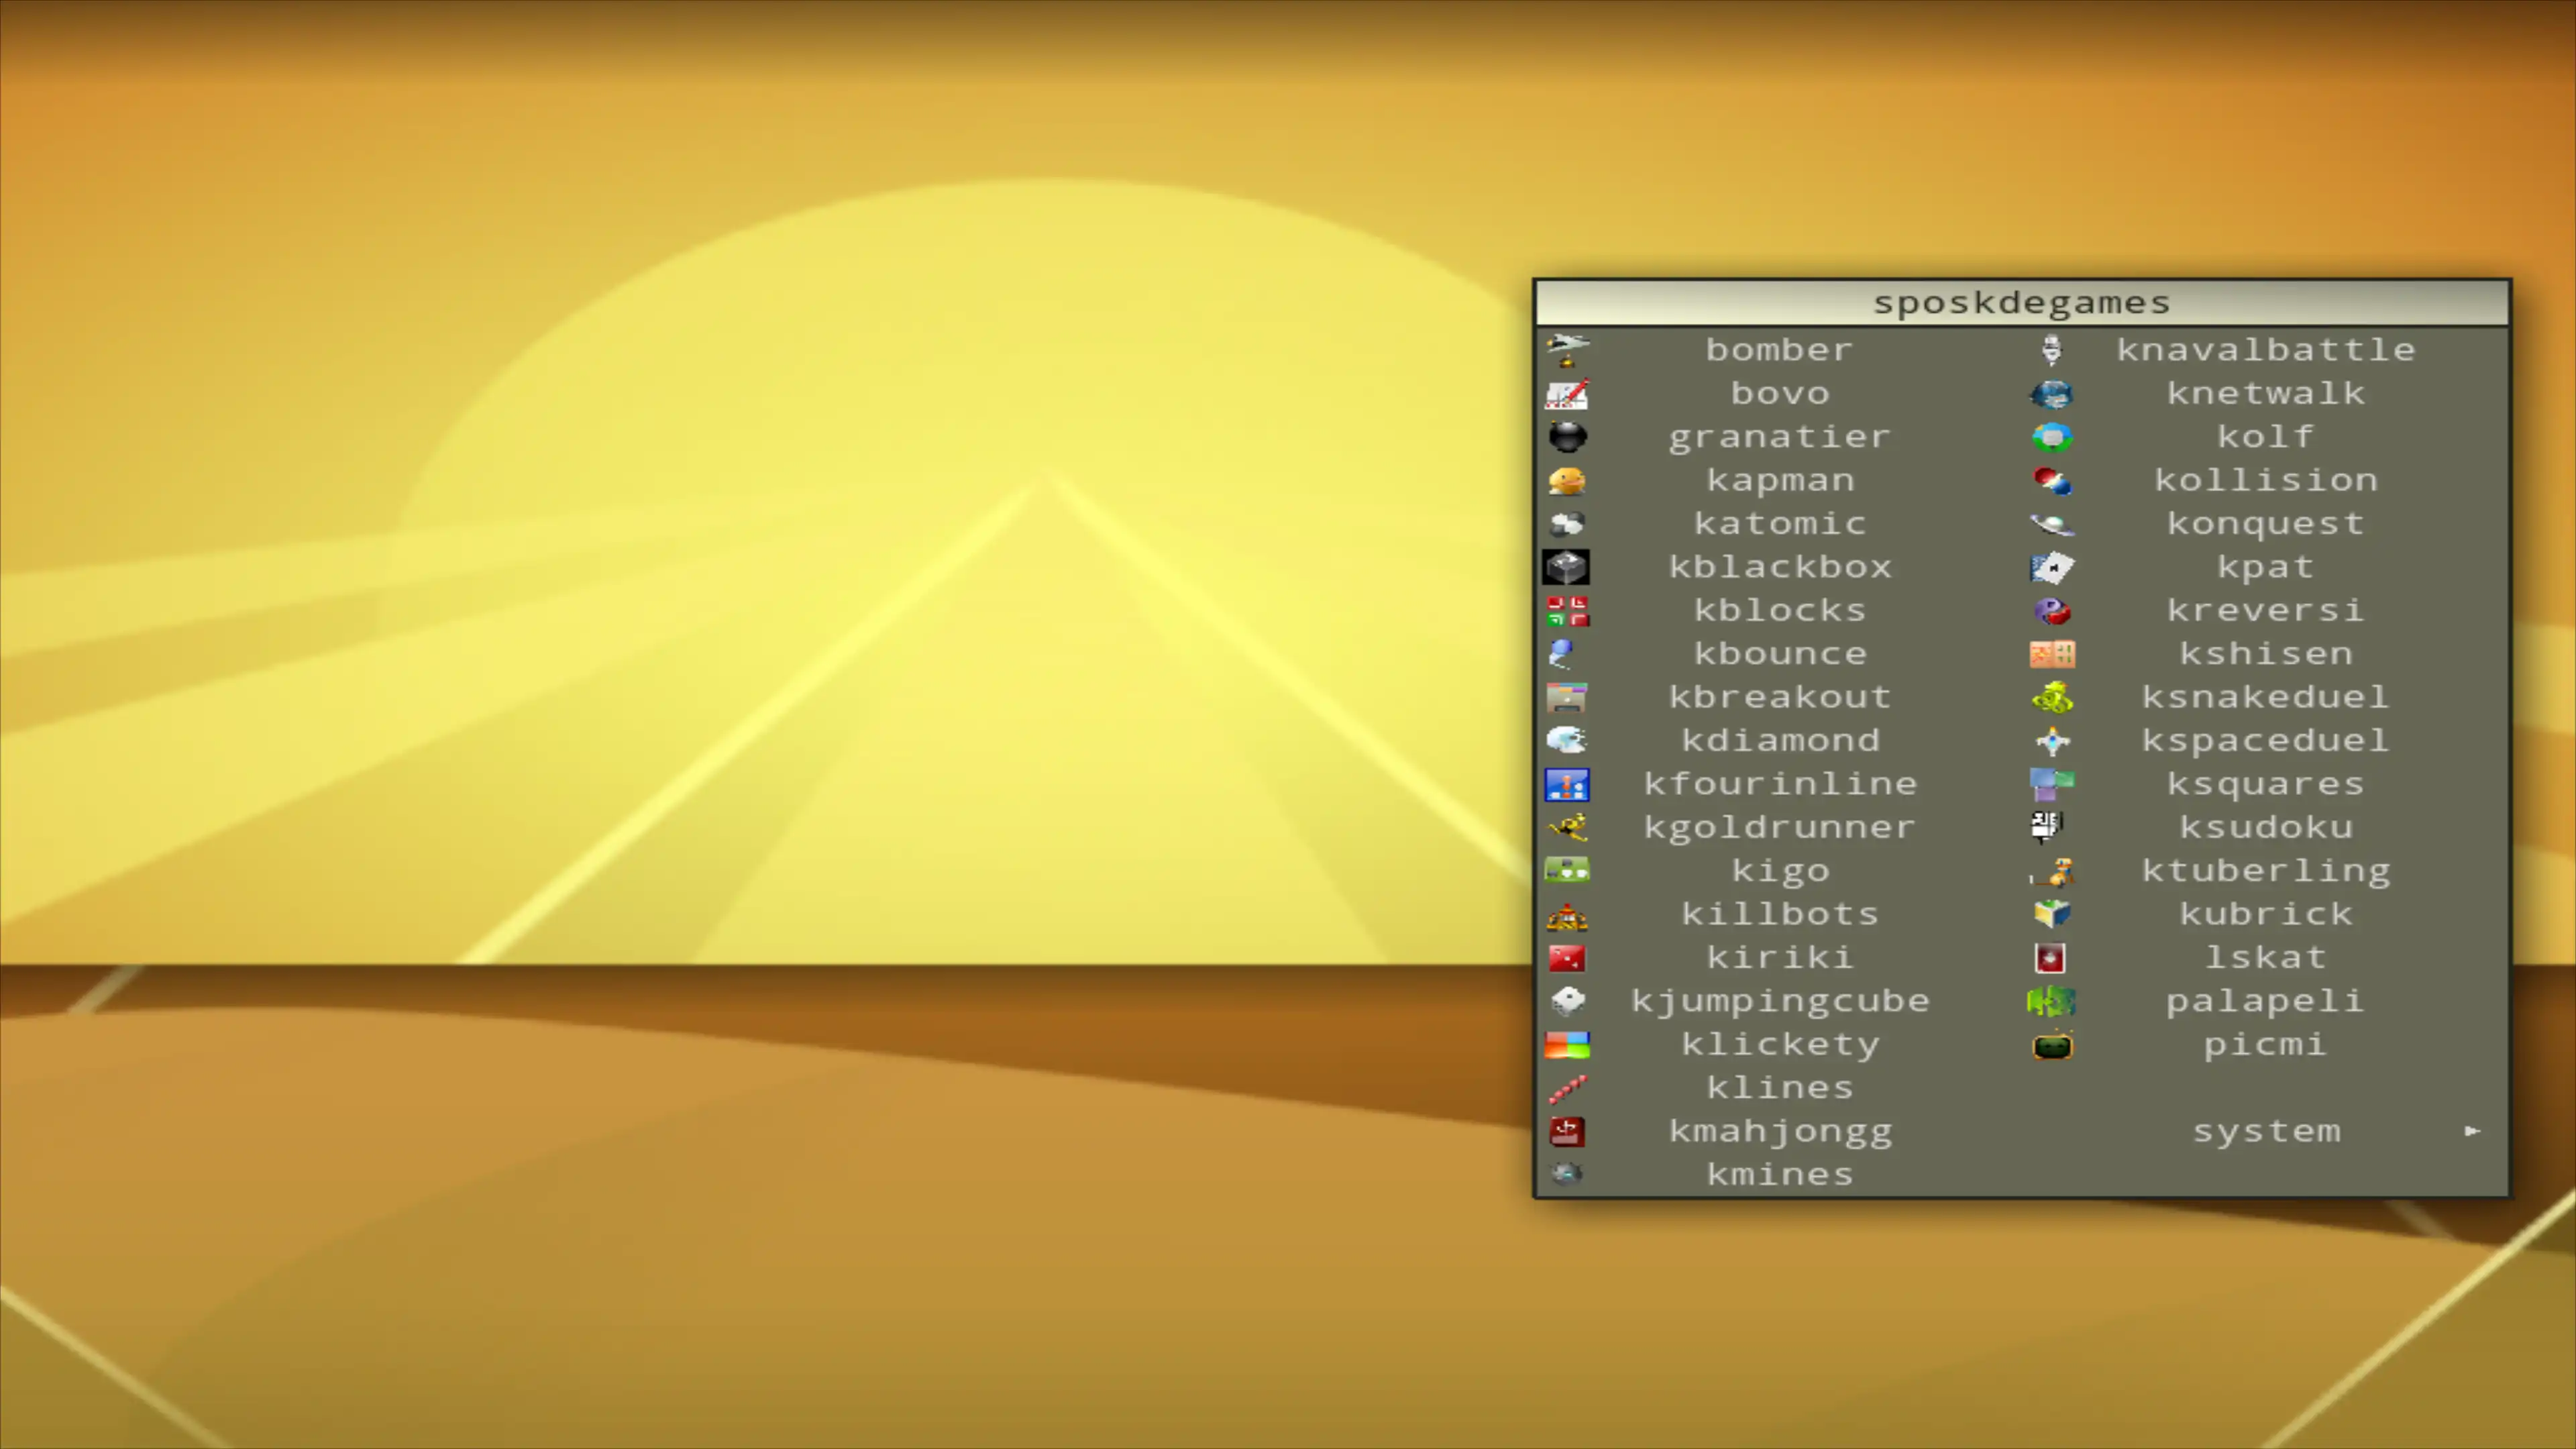The image size is (2576, 1449).
Task: Click the granatier black bomb icon
Action: 1567,437
